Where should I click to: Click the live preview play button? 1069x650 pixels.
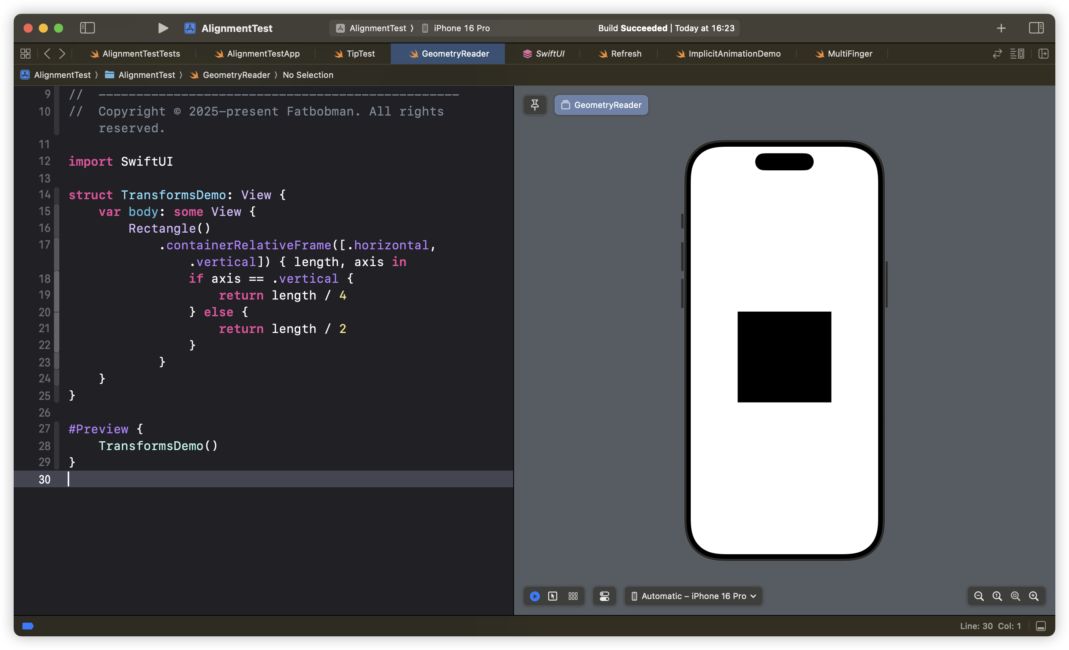pyautogui.click(x=534, y=596)
